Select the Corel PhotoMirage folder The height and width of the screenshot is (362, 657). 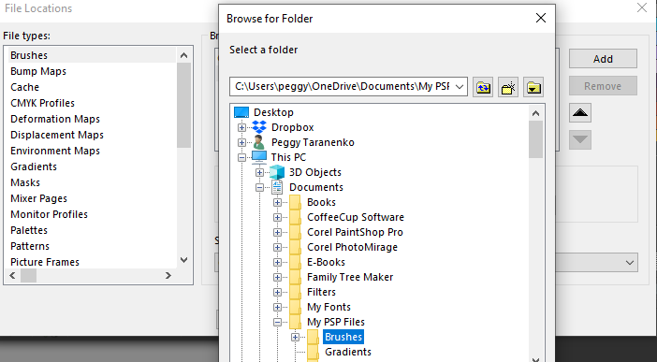coord(352,247)
